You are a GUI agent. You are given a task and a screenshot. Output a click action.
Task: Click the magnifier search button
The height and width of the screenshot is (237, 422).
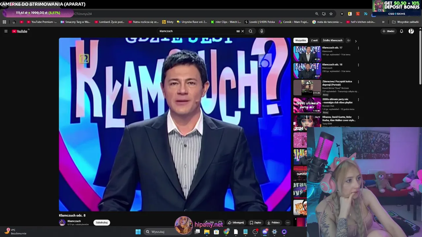(x=251, y=31)
